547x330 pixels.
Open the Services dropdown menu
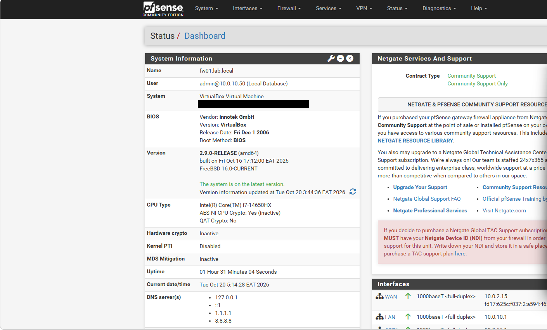click(329, 8)
